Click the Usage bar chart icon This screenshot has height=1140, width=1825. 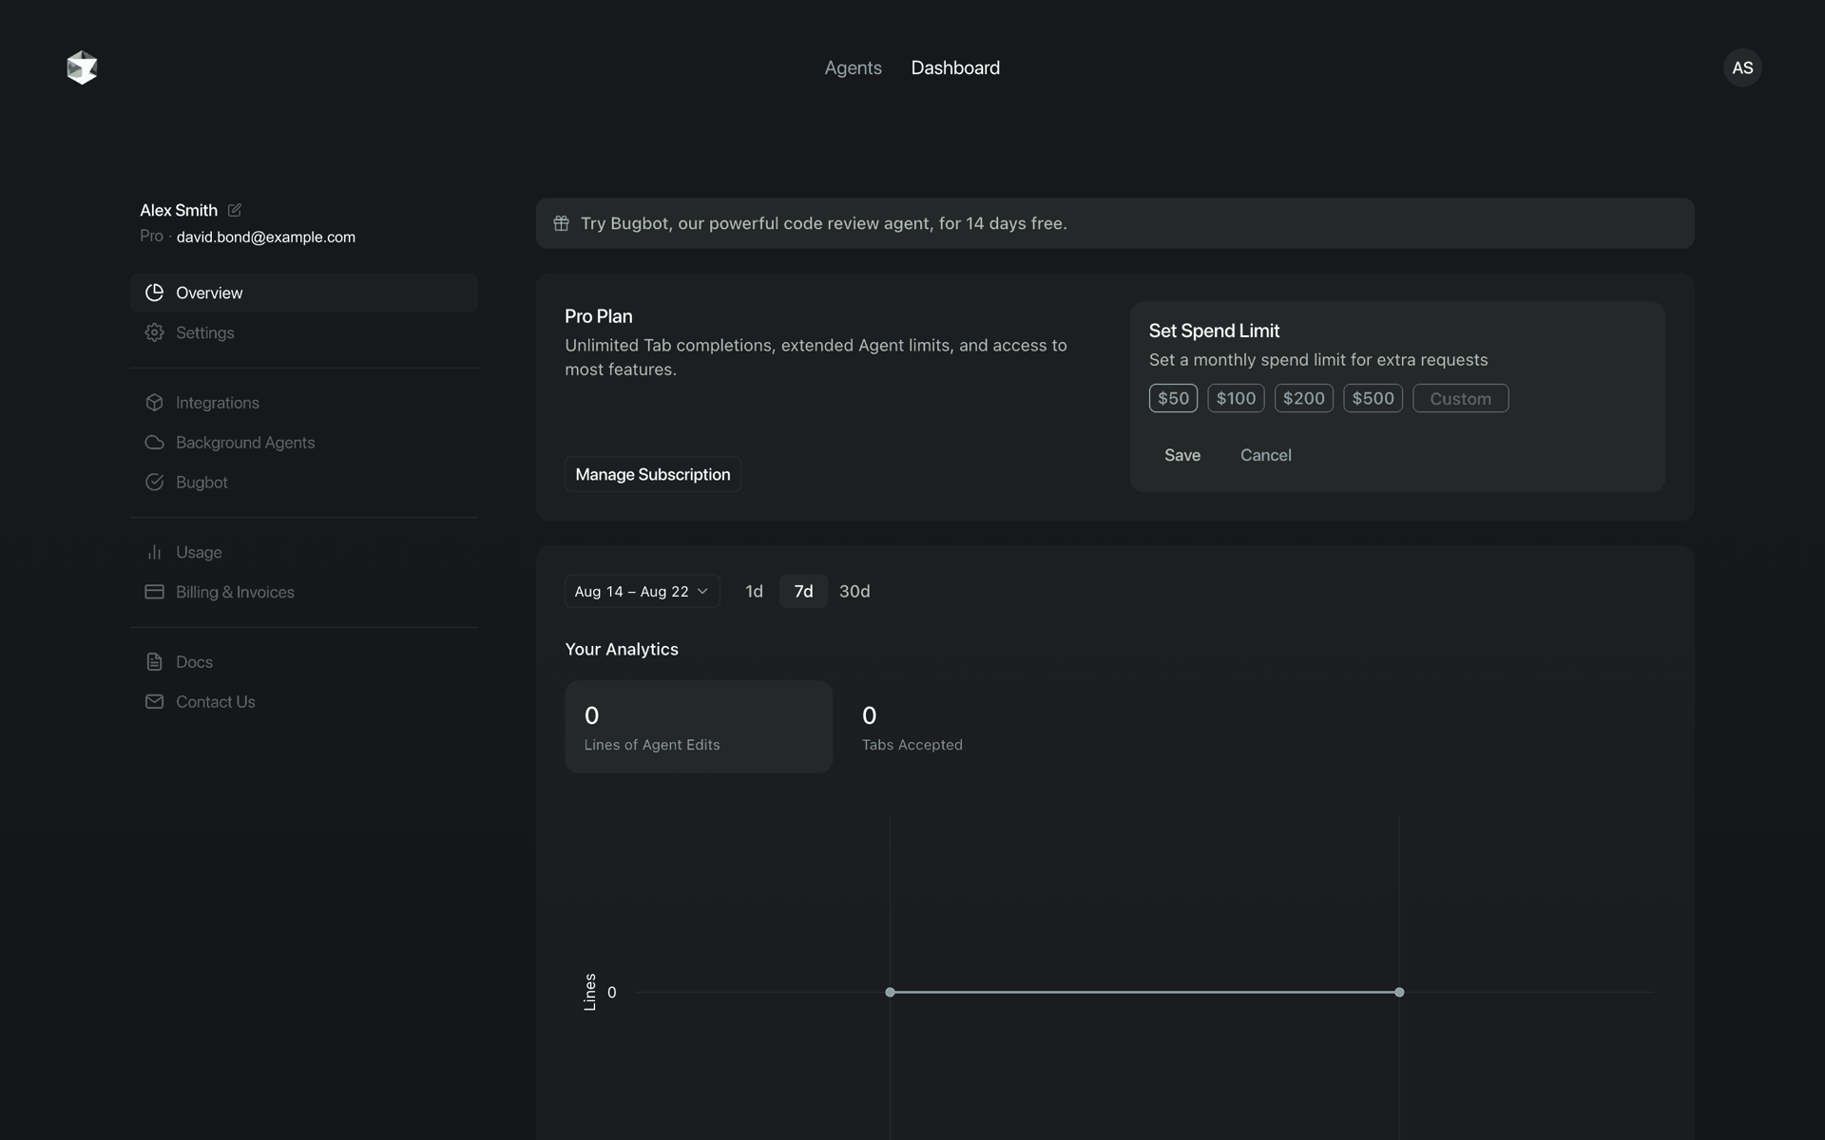click(154, 552)
